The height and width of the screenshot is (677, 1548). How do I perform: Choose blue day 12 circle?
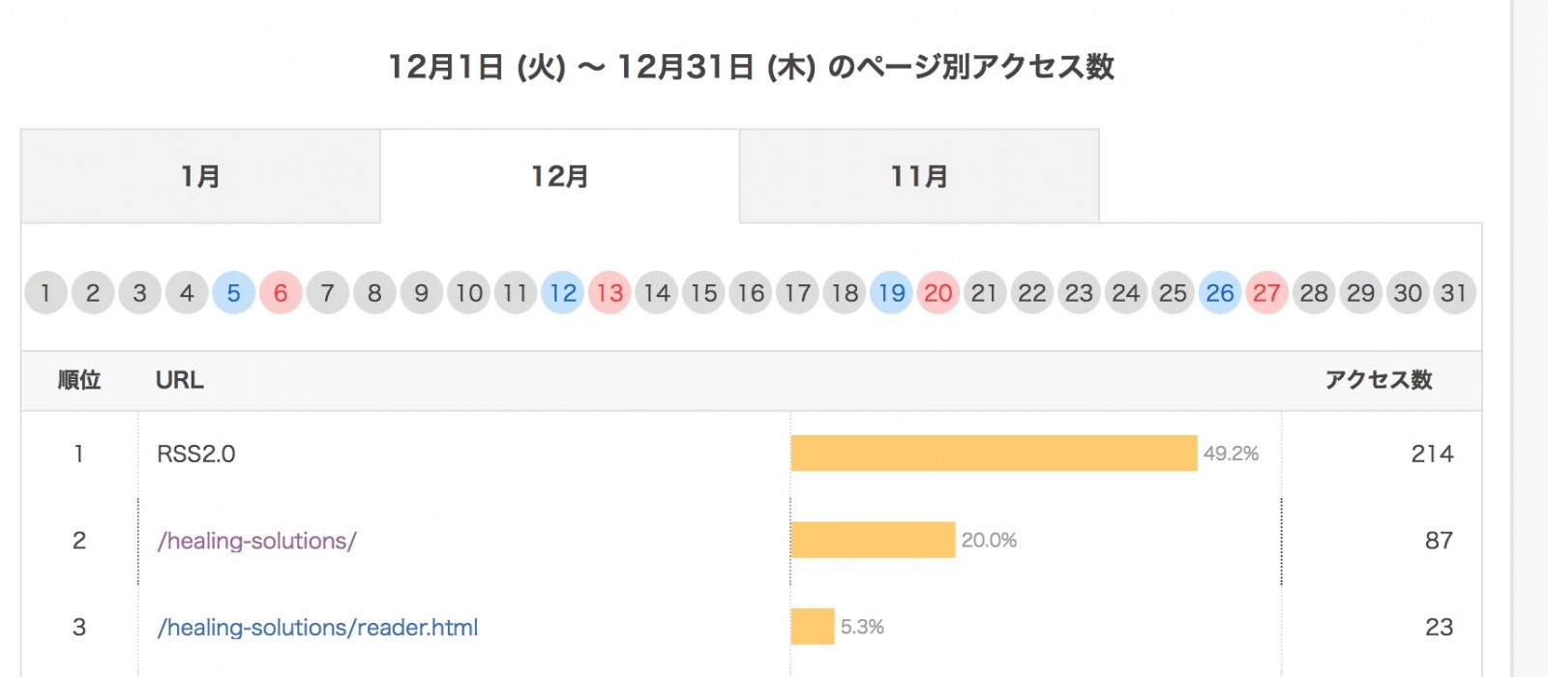pyautogui.click(x=563, y=292)
